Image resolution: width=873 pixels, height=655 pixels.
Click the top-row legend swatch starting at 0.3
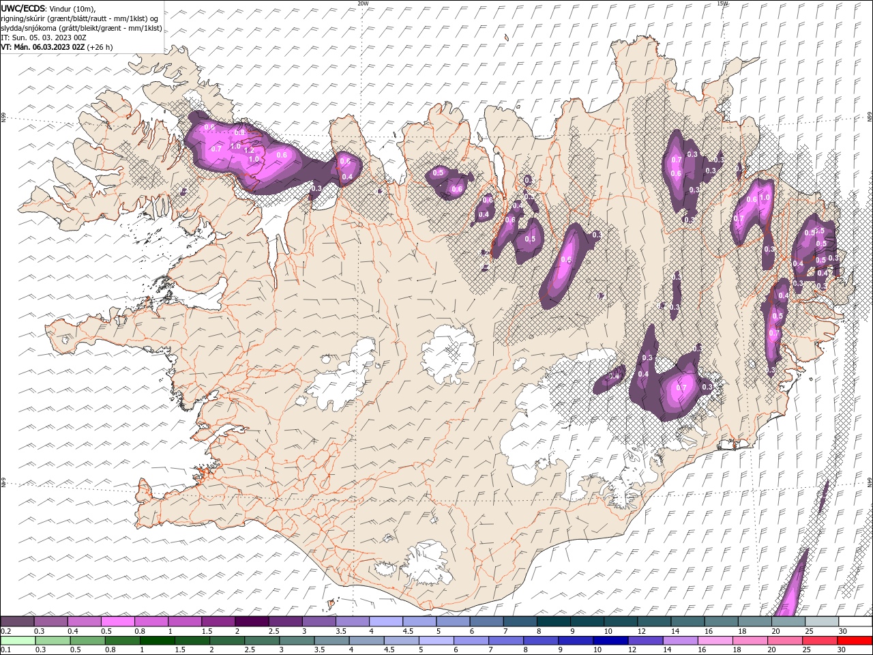50,621
